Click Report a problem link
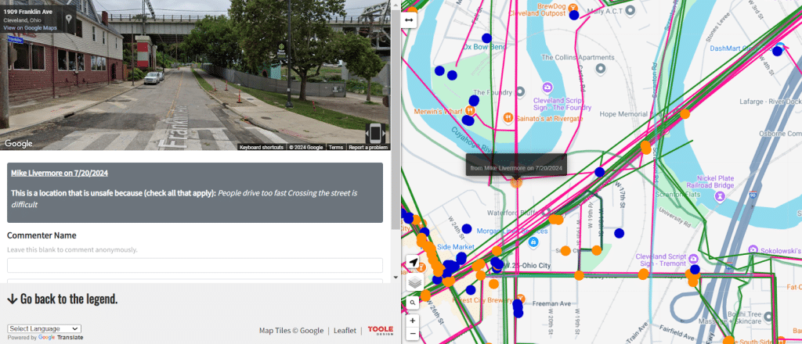Screen dimensions: 802x344 (367, 147)
